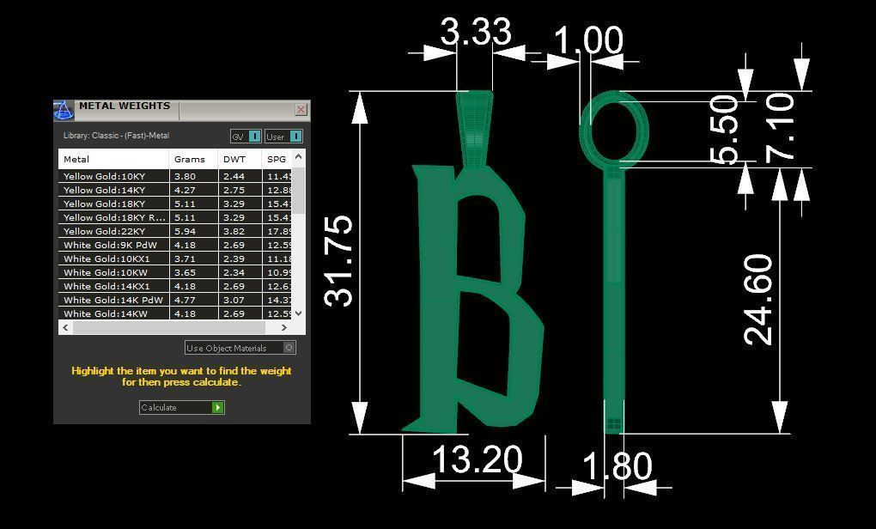Select the Yellow Gold:22KY row
876x529 pixels.
175,231
